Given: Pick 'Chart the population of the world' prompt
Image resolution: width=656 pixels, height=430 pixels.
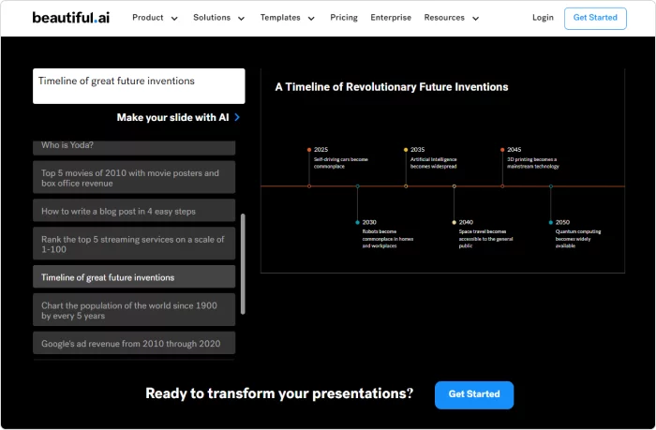Looking at the screenshot, I should [134, 310].
